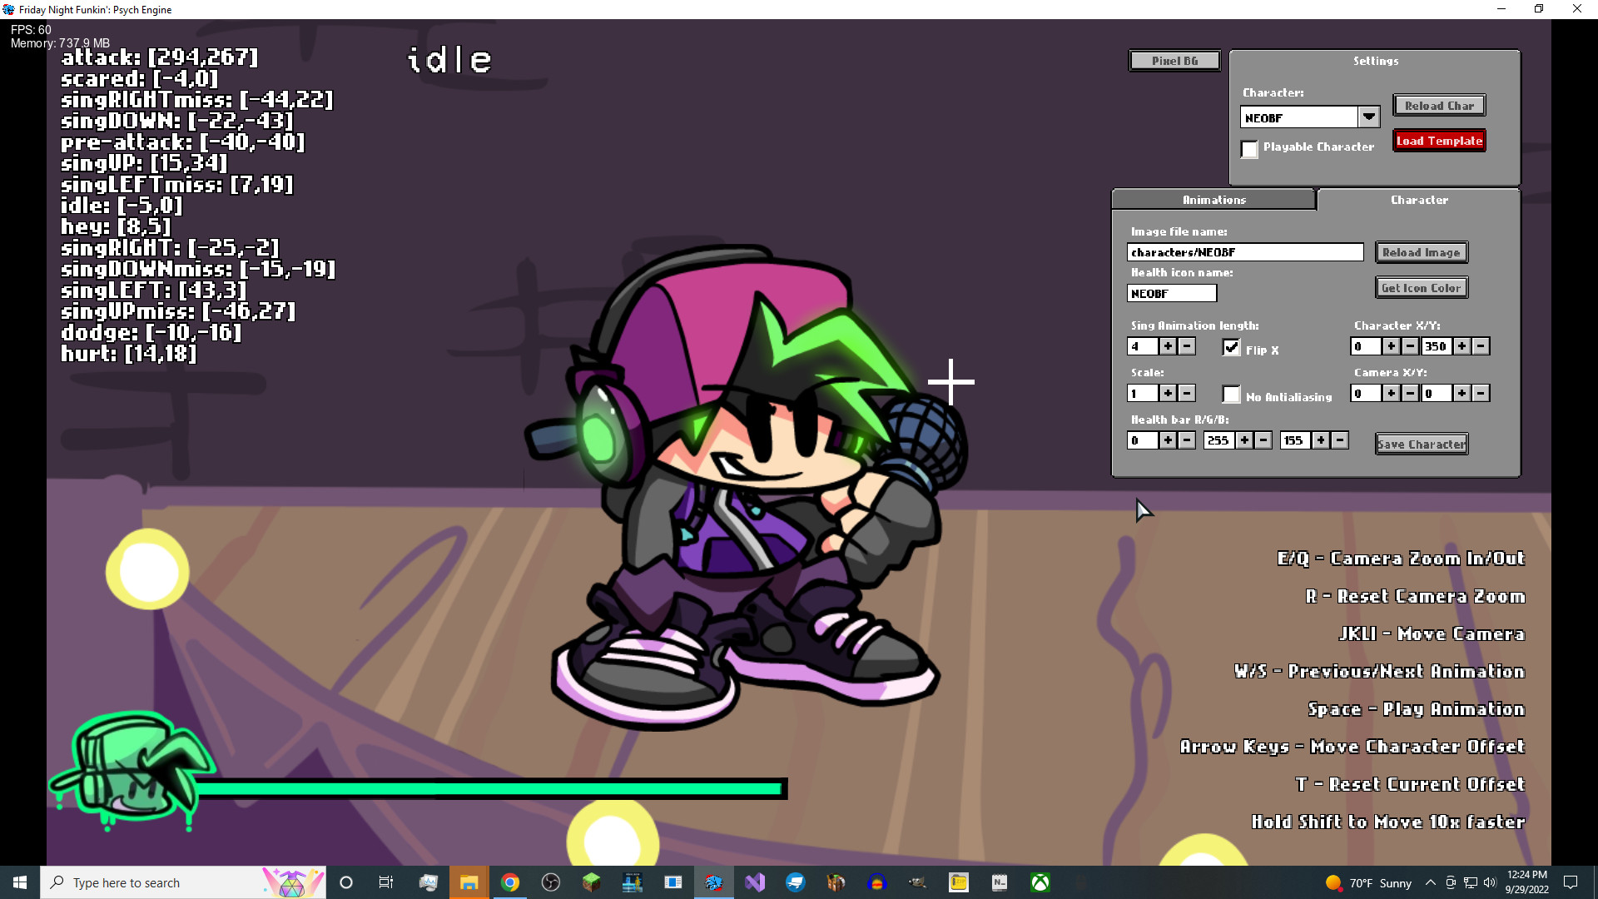Save the character with Save Character

pyautogui.click(x=1421, y=444)
